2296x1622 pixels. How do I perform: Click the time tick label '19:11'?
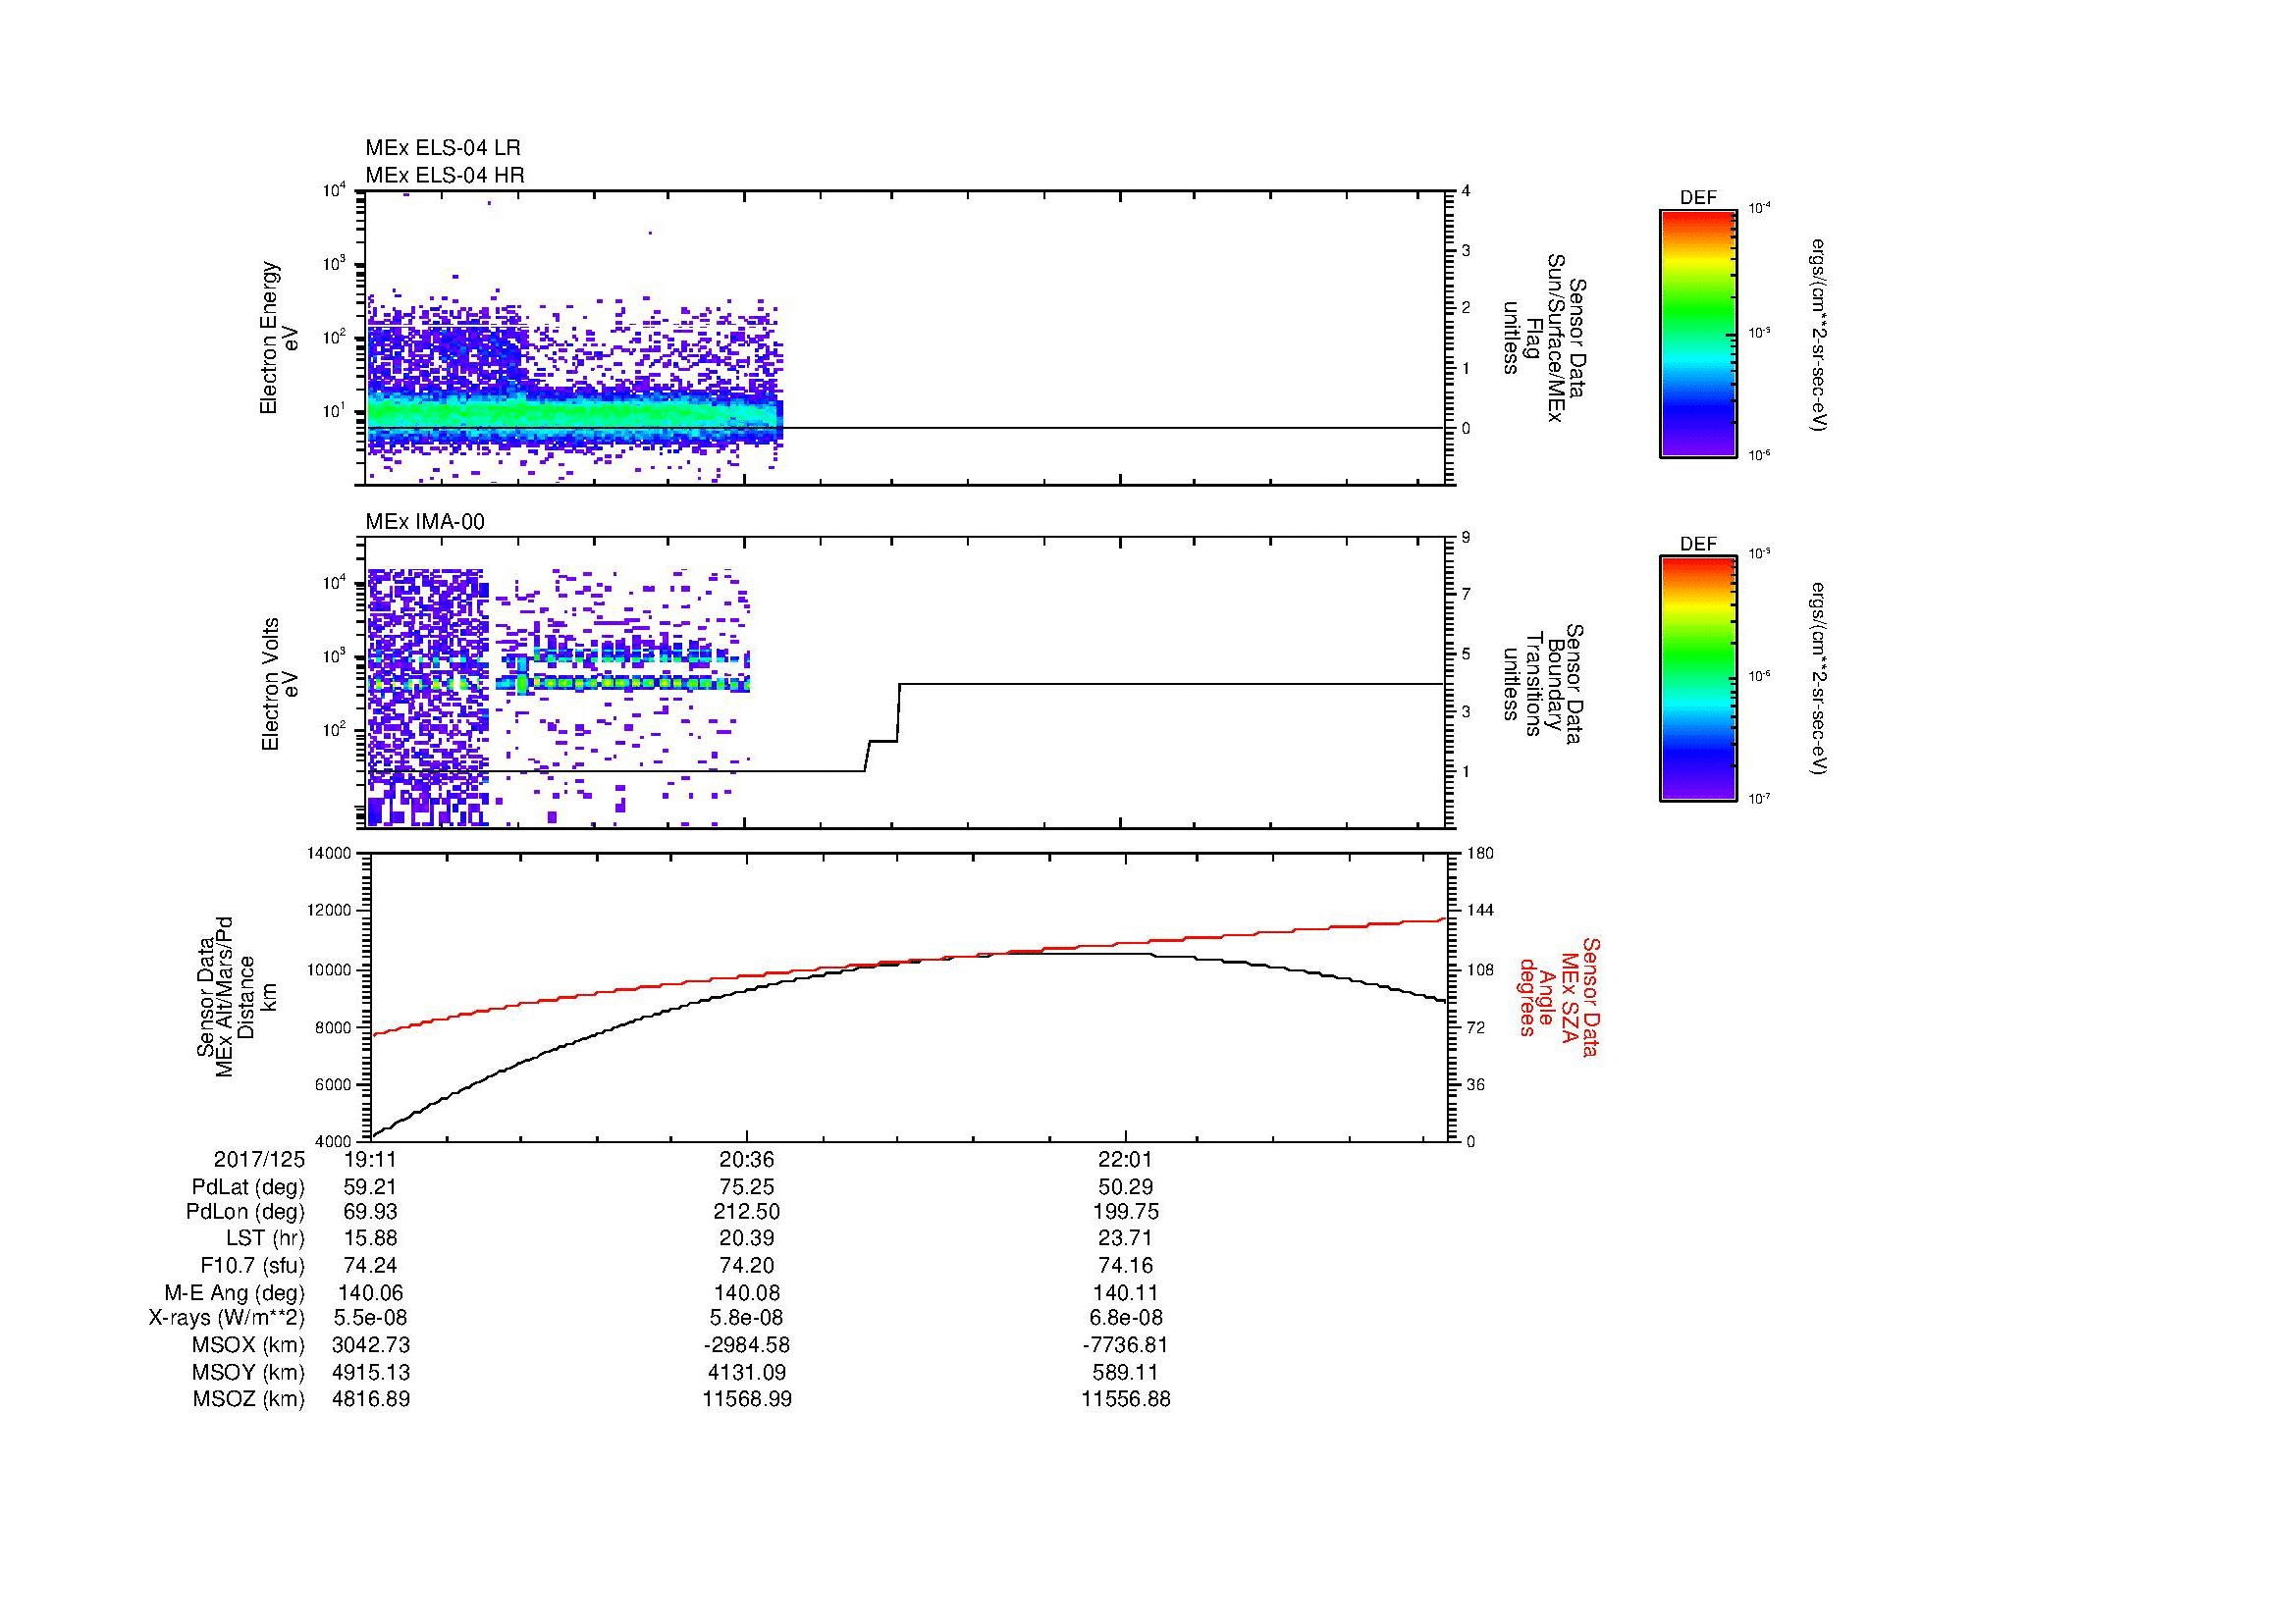[x=371, y=1159]
